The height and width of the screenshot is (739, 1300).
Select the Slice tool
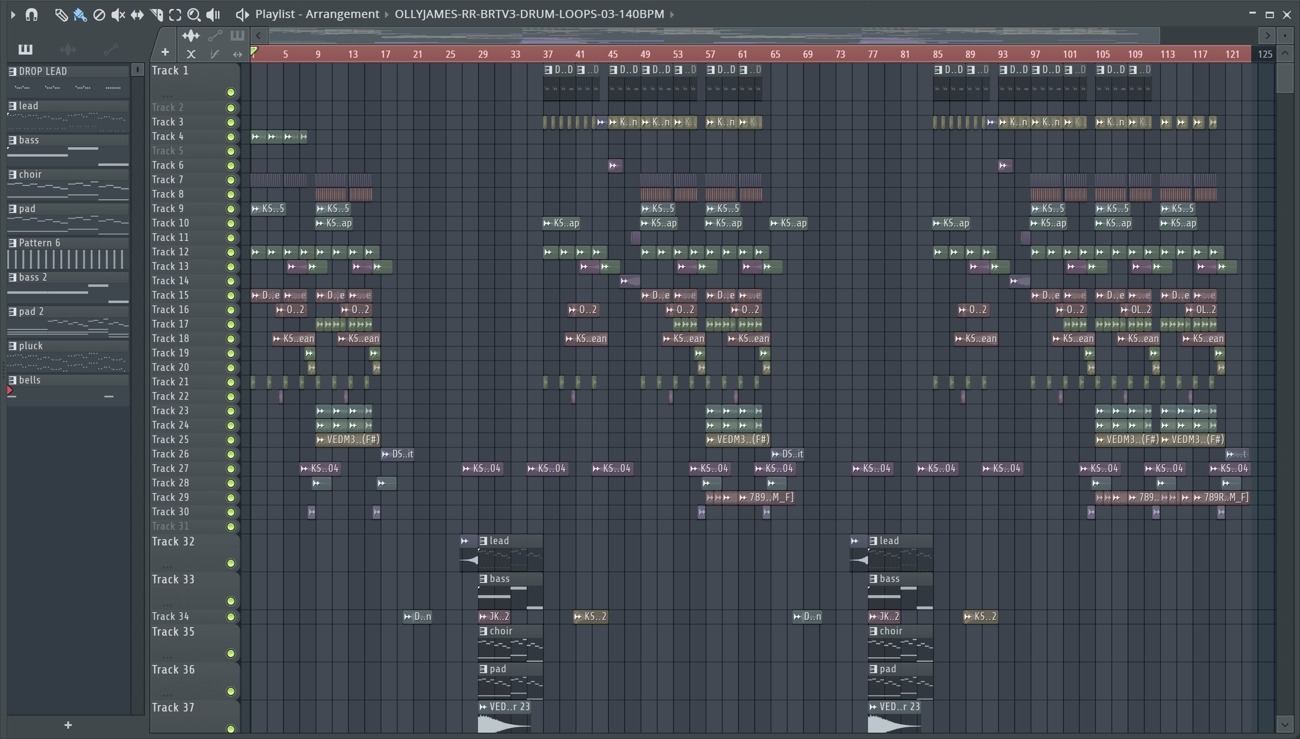pos(156,15)
